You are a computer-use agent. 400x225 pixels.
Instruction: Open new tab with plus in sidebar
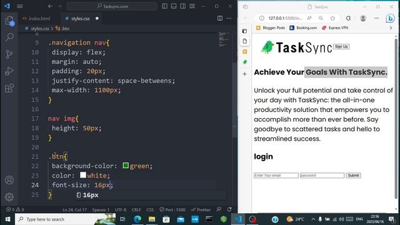(244, 74)
